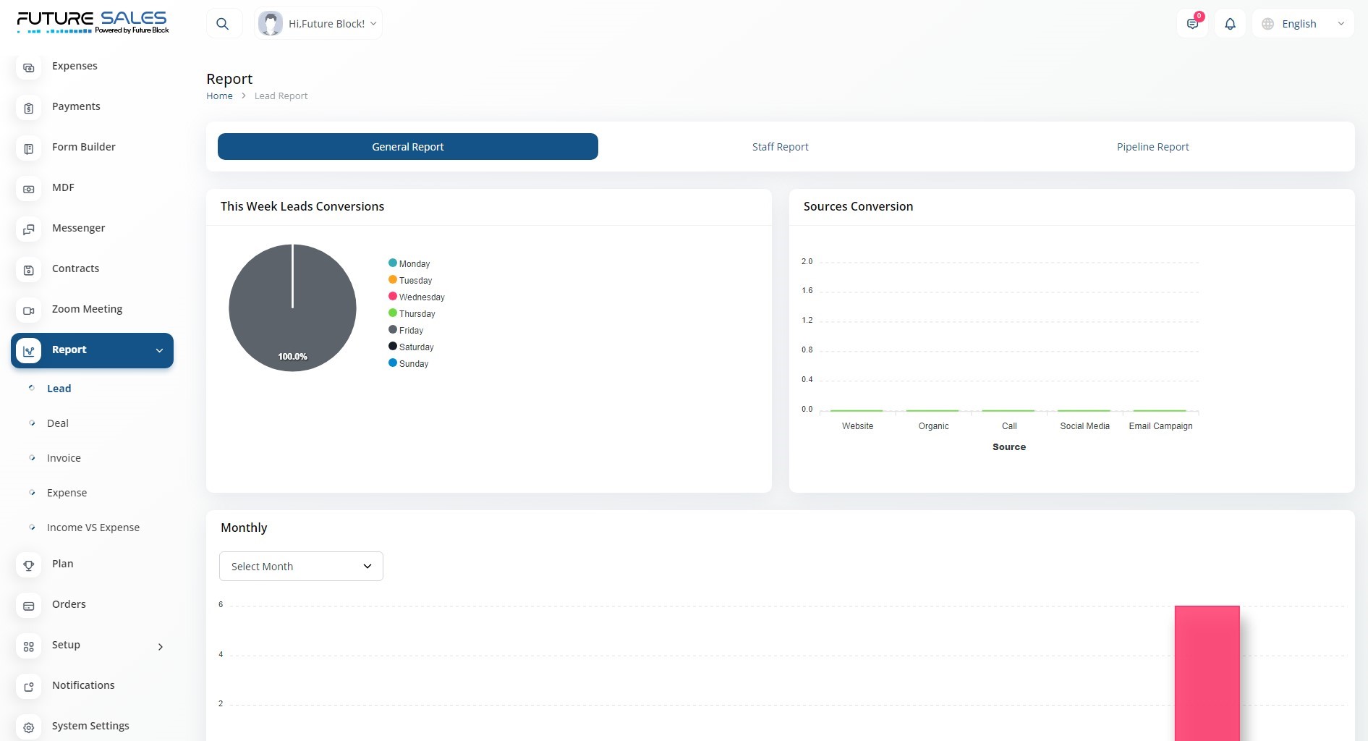Open the Contracts sidebar icon
Image resolution: width=1368 pixels, height=741 pixels.
(x=29, y=270)
